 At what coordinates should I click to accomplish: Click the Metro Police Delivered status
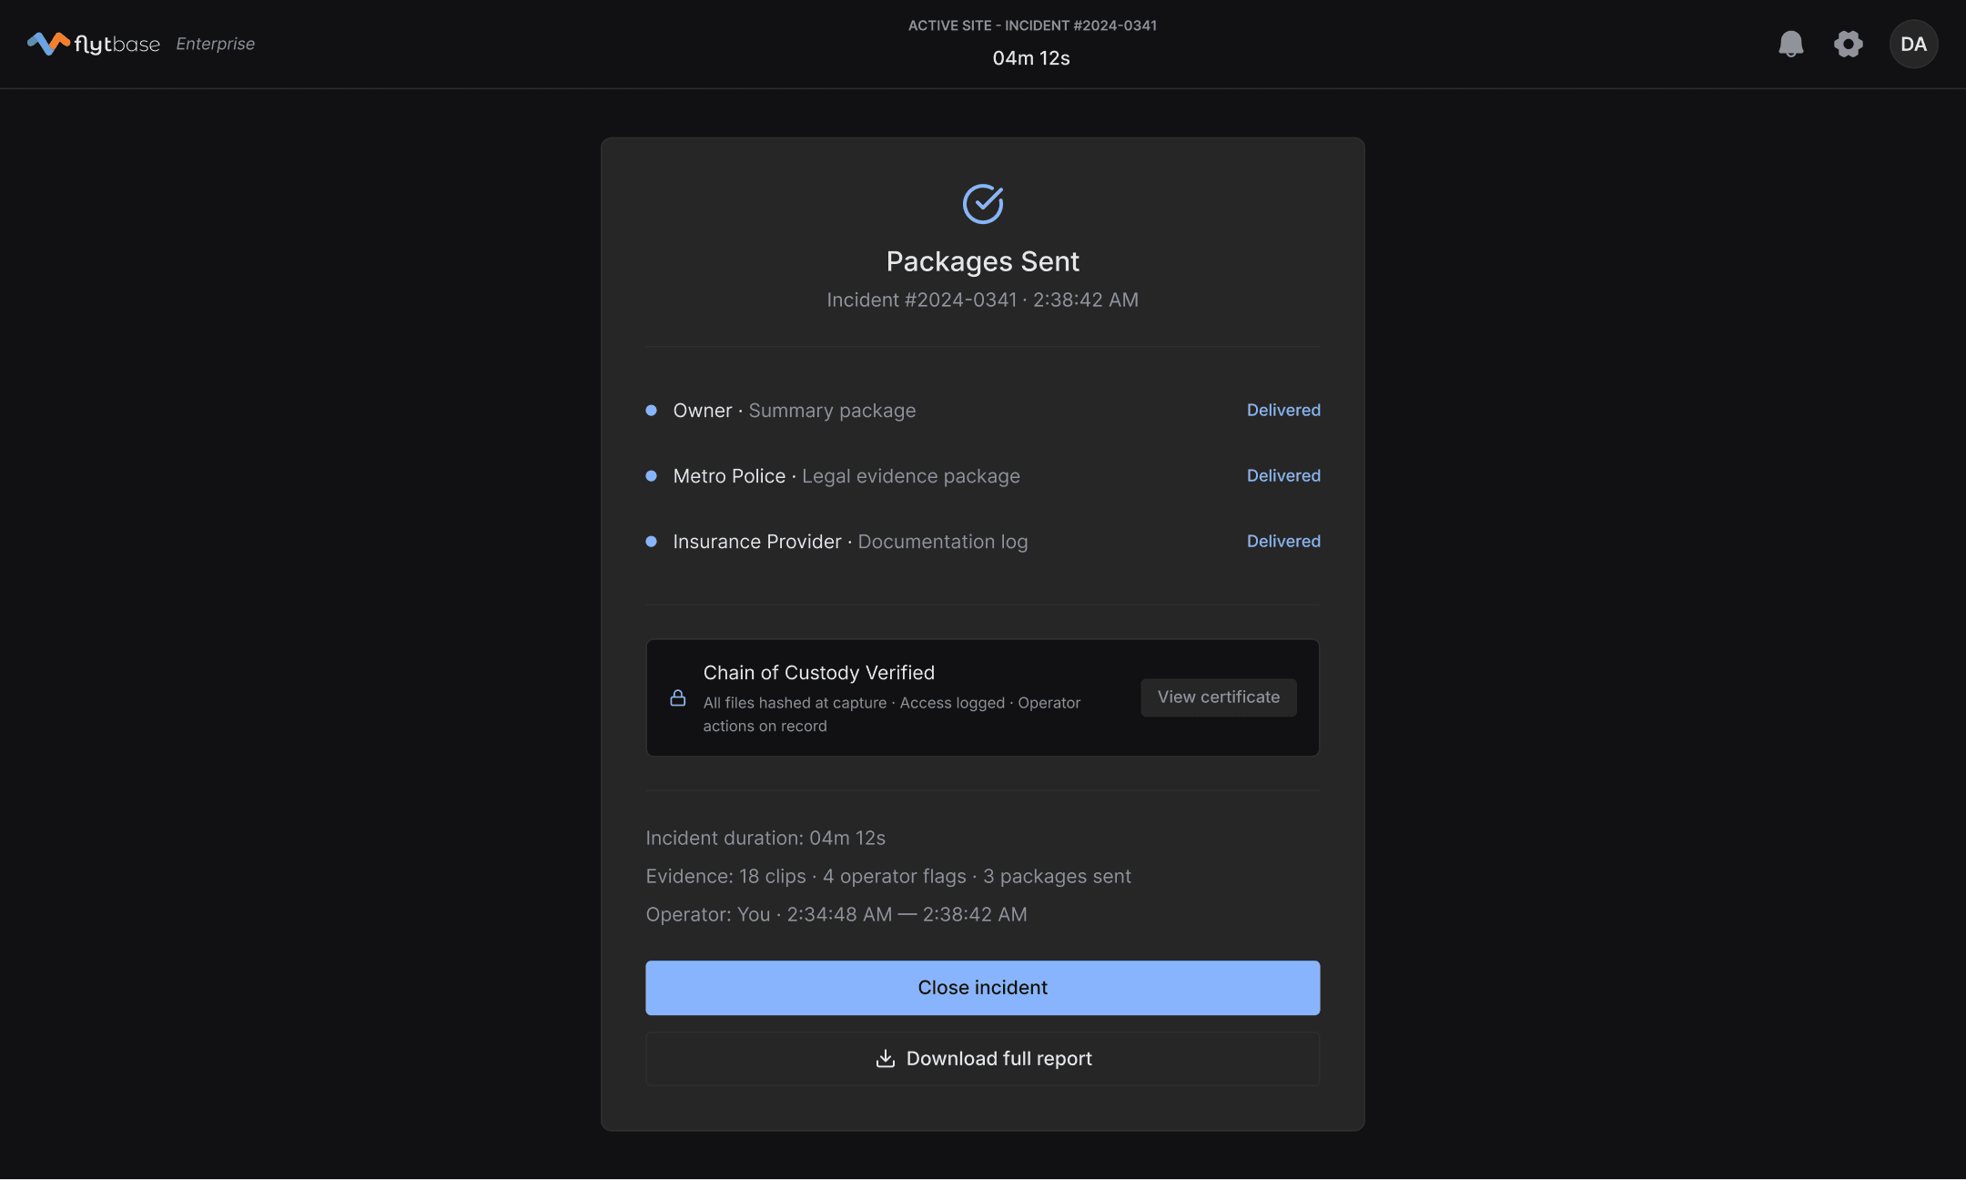(x=1283, y=476)
